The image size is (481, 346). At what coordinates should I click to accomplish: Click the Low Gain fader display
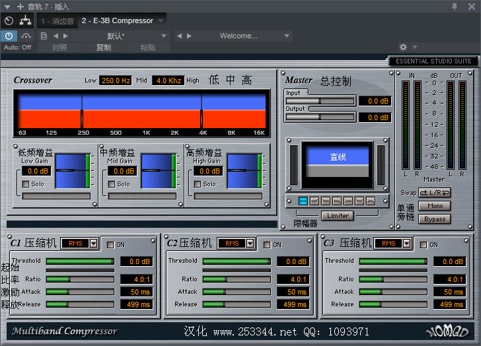(73, 171)
